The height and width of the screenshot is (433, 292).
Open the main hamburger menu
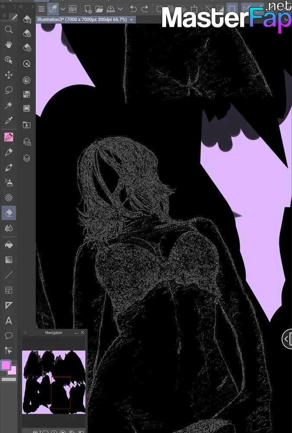point(42,9)
